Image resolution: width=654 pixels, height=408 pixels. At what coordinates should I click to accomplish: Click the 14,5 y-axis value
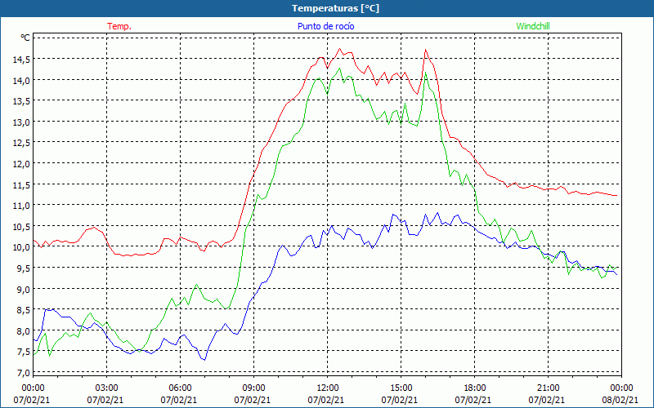[21, 60]
